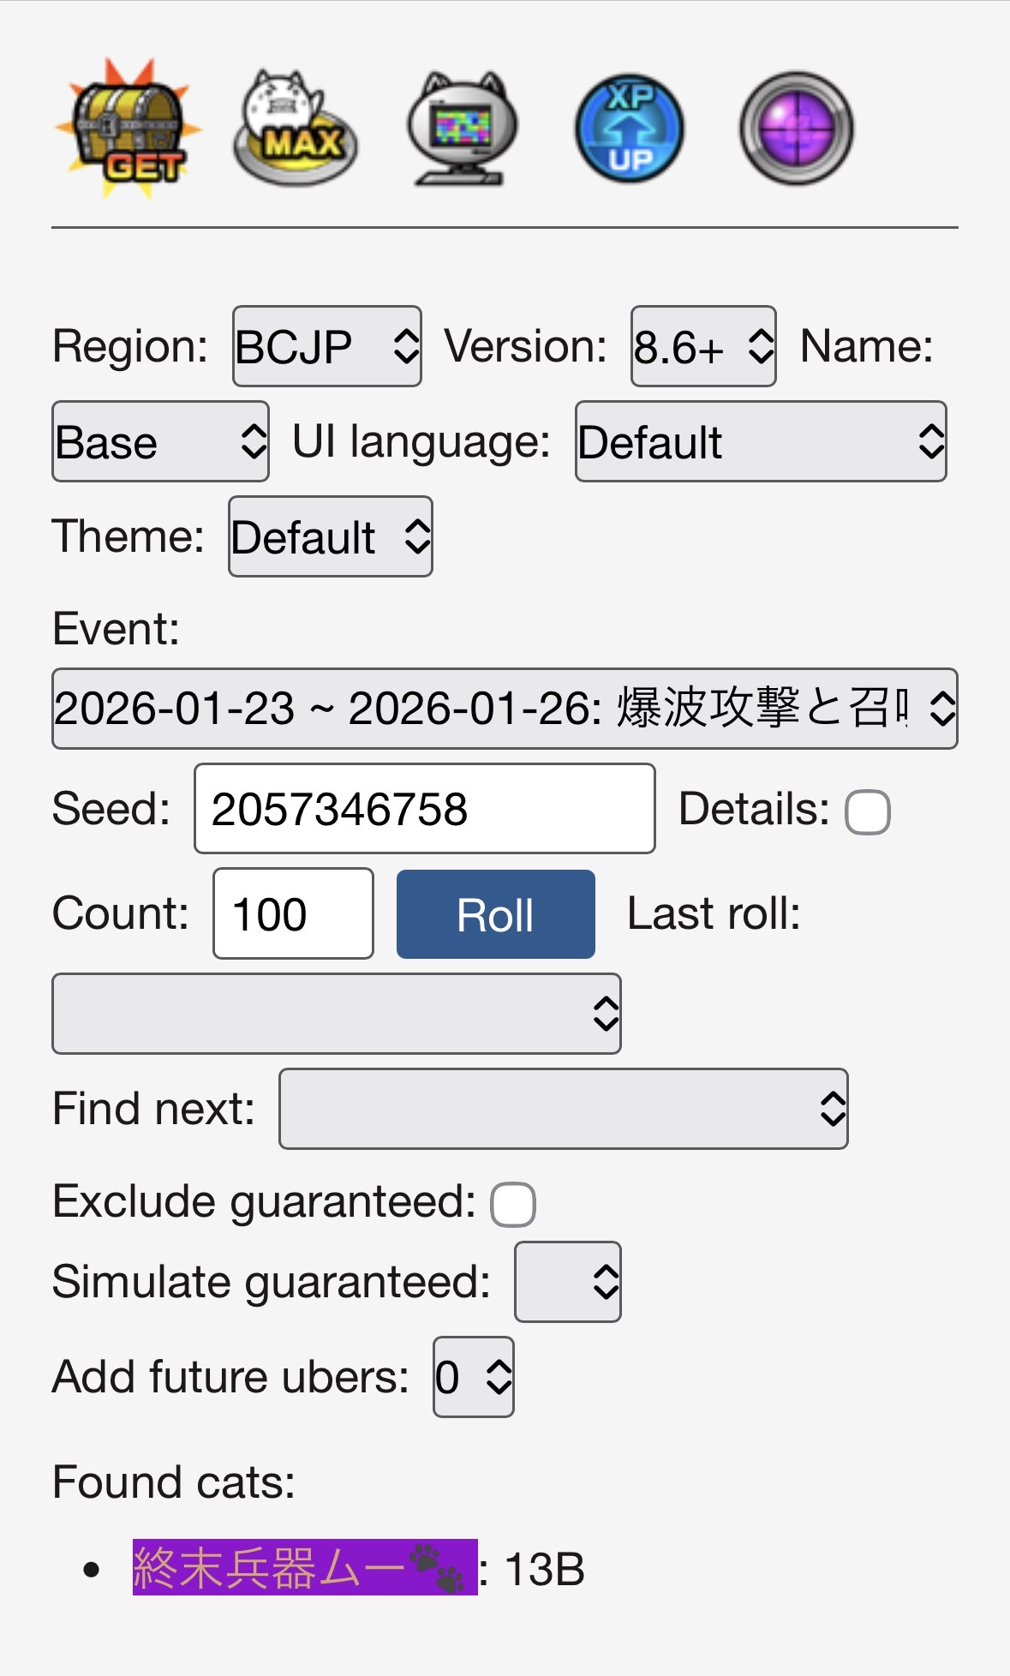1010x1676 pixels.
Task: Click the treasure chest GET icon
Action: coord(128,129)
